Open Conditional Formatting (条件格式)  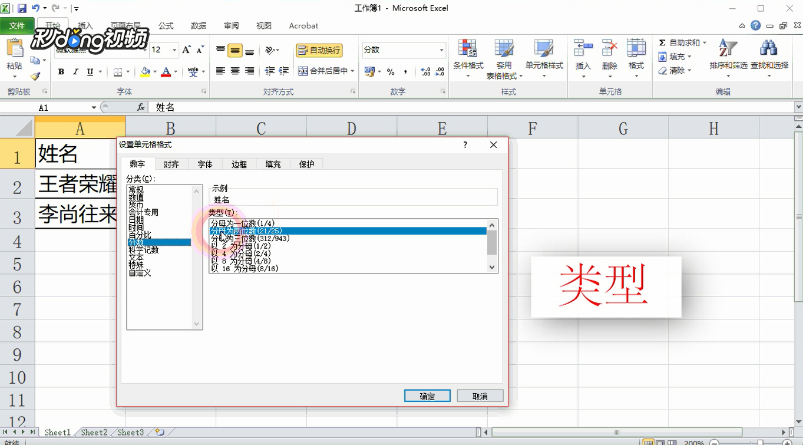pos(468,59)
